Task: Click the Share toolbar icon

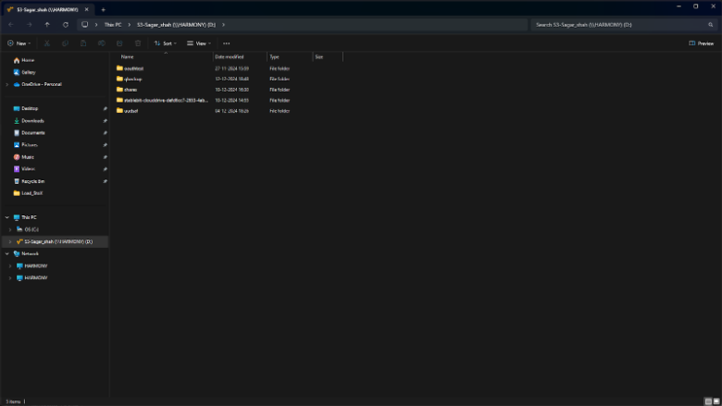Action: (119, 43)
